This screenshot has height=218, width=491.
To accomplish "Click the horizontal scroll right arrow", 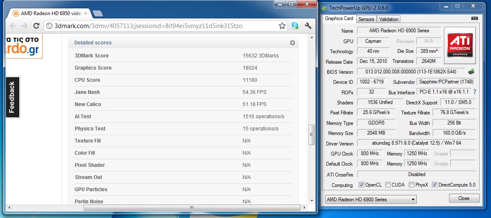I will tap(304, 208).
